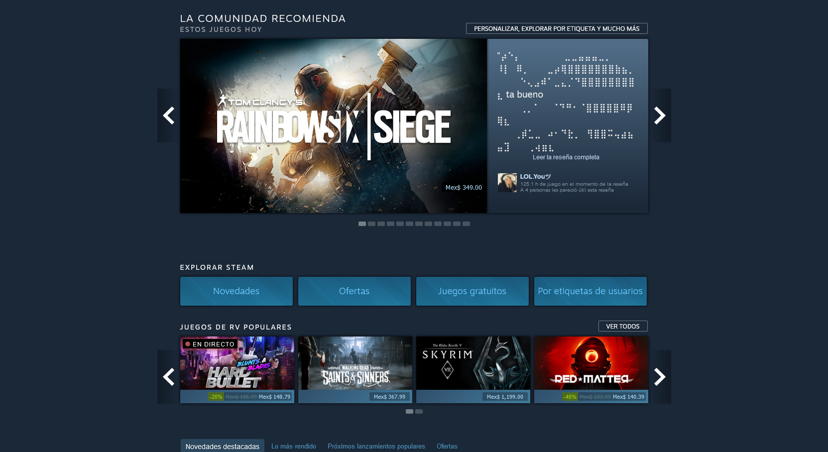Open Próximos lanzamientos populares tab
The image size is (828, 452).
pos(376,446)
